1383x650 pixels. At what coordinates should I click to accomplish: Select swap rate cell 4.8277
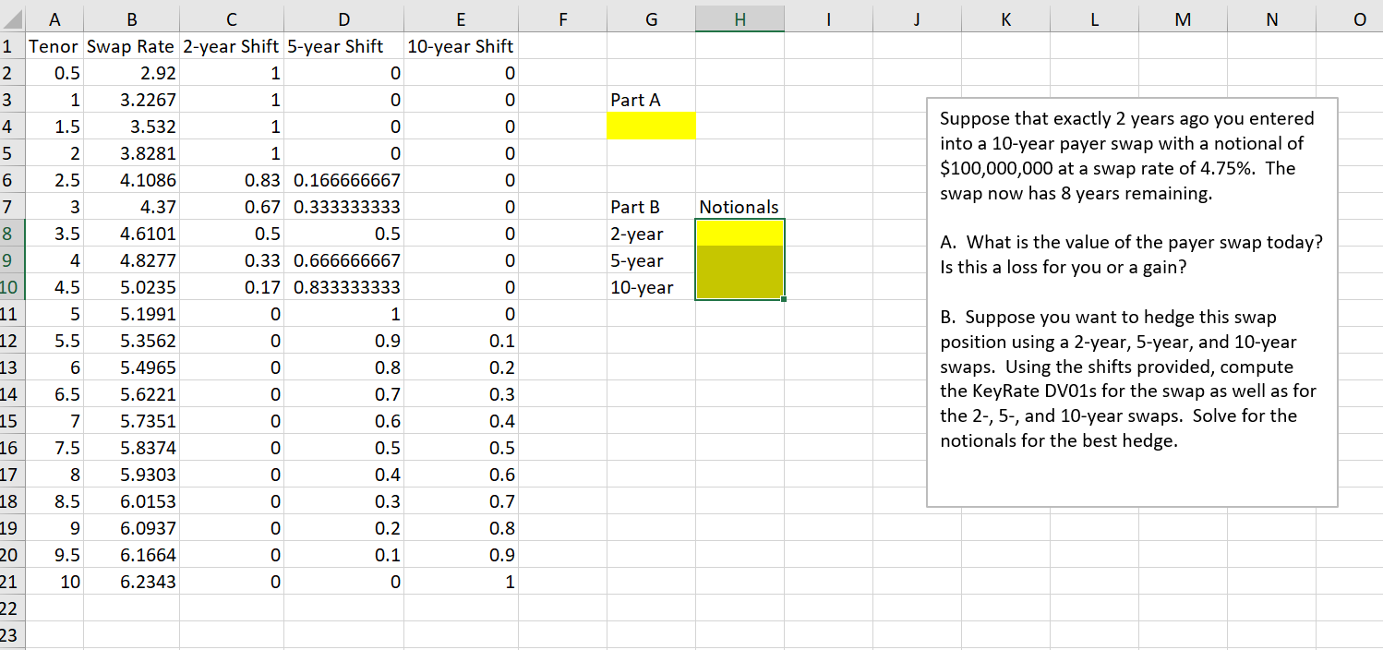pyautogui.click(x=132, y=260)
